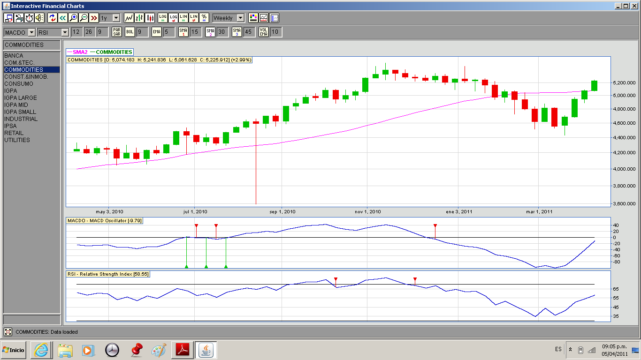Toggle Bollinger bands BOL button
Screen dimensions: 641x360
pyautogui.click(x=130, y=32)
